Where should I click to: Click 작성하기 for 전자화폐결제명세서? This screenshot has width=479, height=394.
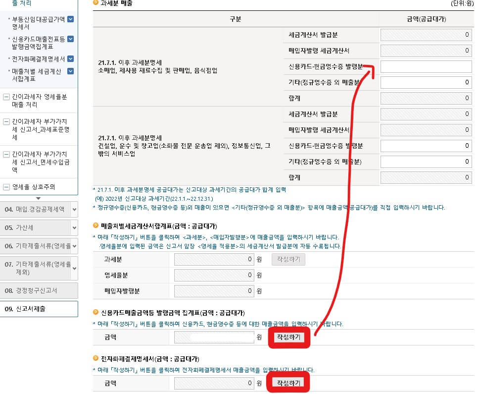click(x=289, y=382)
